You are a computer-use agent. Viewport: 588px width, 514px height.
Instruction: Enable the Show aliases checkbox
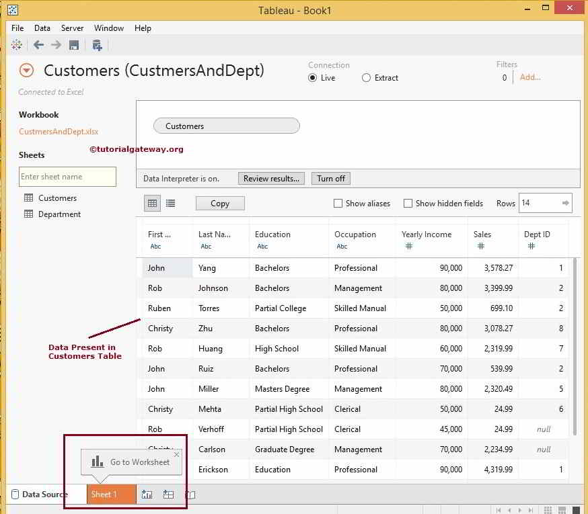coord(337,203)
